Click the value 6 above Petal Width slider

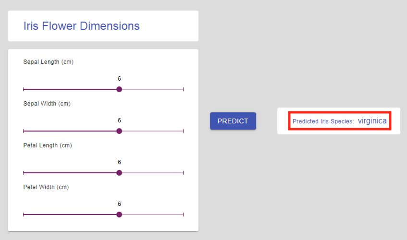click(119, 204)
